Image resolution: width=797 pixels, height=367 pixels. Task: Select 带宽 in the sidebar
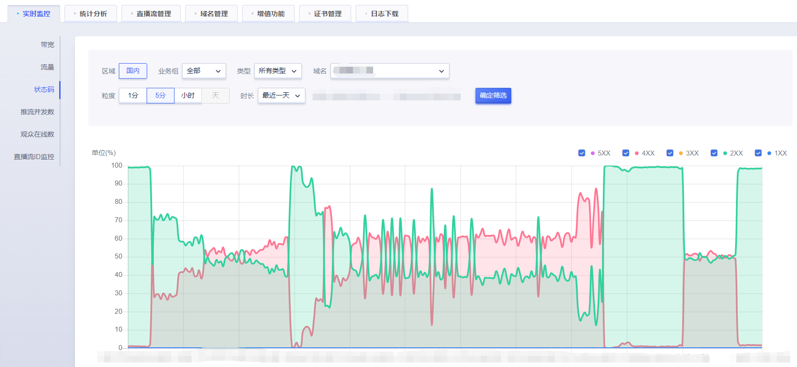(x=47, y=45)
